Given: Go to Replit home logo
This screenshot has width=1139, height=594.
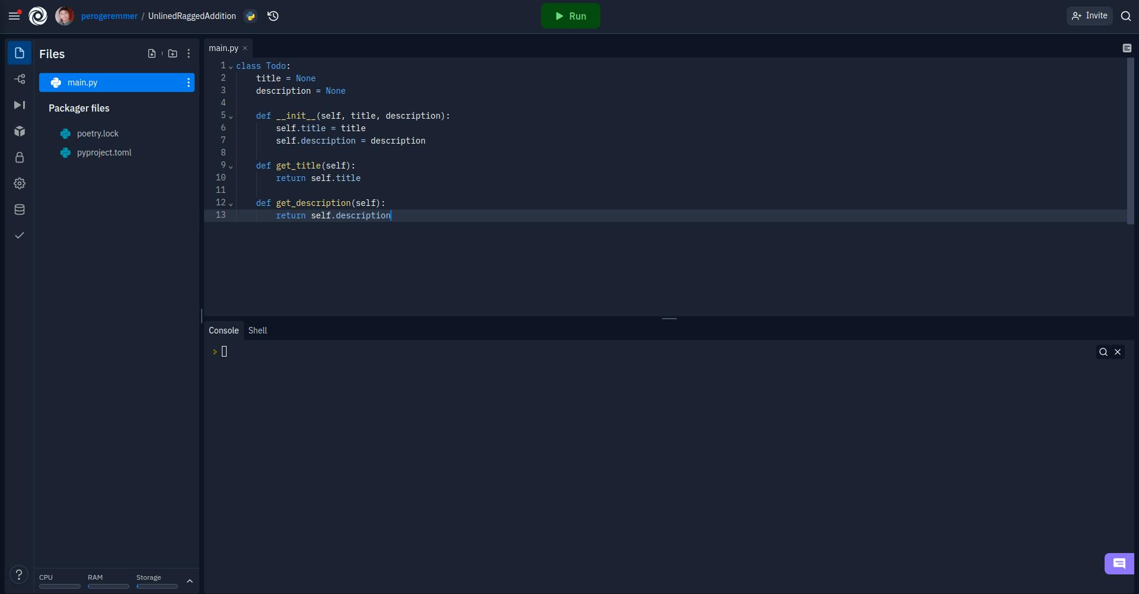Looking at the screenshot, I should tap(38, 16).
